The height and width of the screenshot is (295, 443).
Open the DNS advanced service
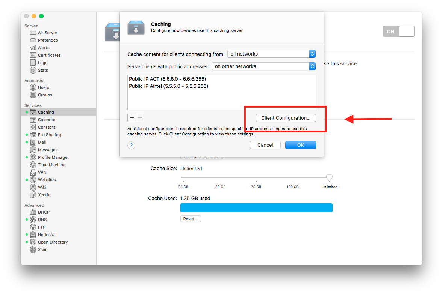point(42,220)
